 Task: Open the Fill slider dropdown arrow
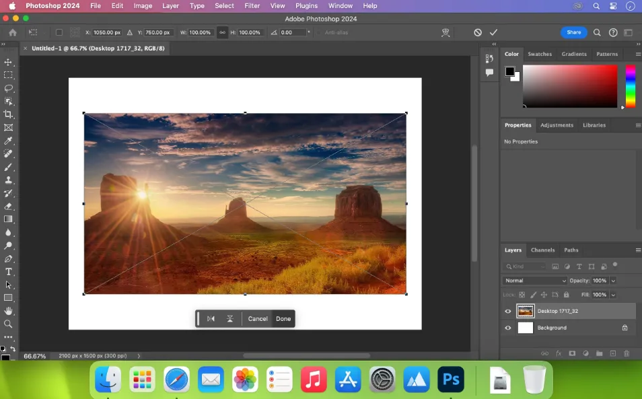[x=613, y=295]
